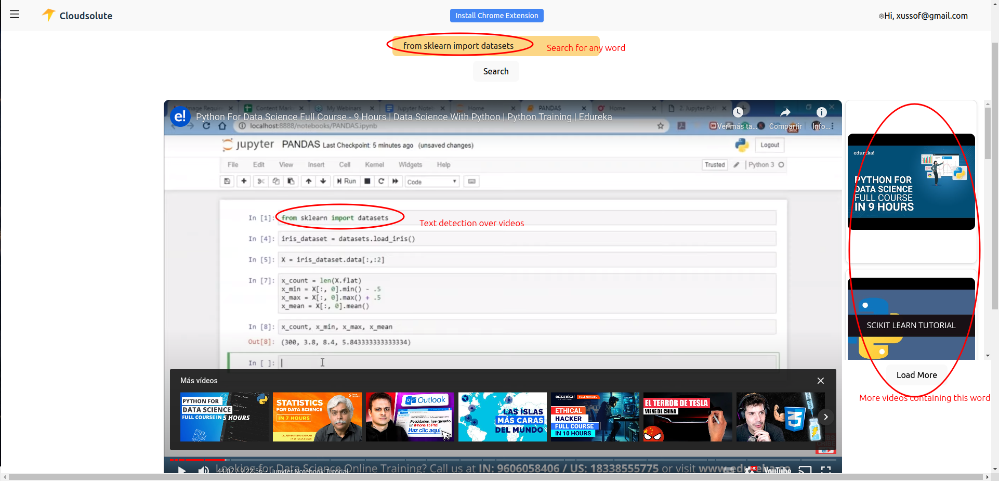Screen dimensions: 999x481
Task: Open video settings gear
Action: [750, 470]
